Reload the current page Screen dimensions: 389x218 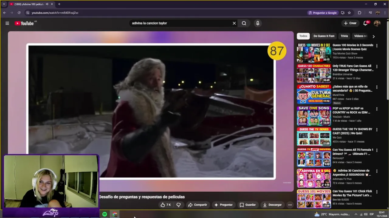[x=19, y=13]
